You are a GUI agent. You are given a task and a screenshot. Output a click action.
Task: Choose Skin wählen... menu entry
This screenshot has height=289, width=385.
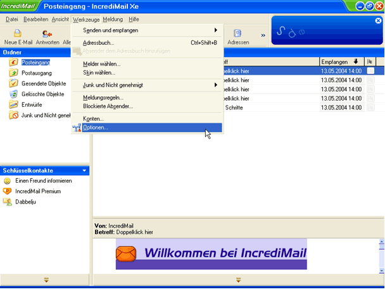pos(147,73)
